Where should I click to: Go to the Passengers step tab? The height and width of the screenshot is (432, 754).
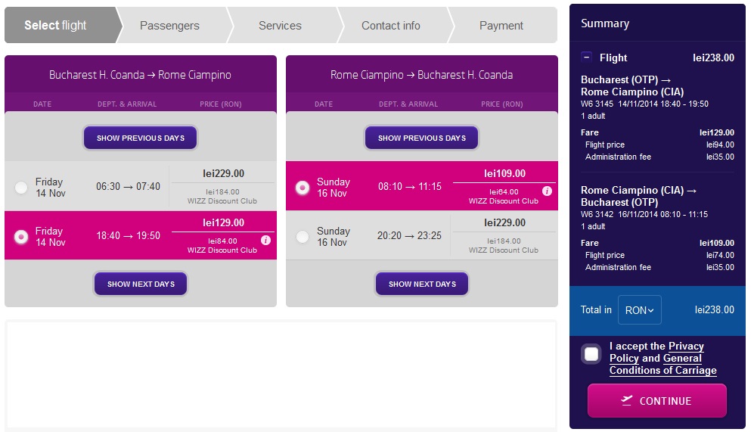coord(169,26)
